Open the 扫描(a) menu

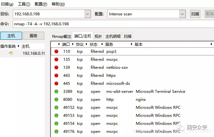(7, 4)
